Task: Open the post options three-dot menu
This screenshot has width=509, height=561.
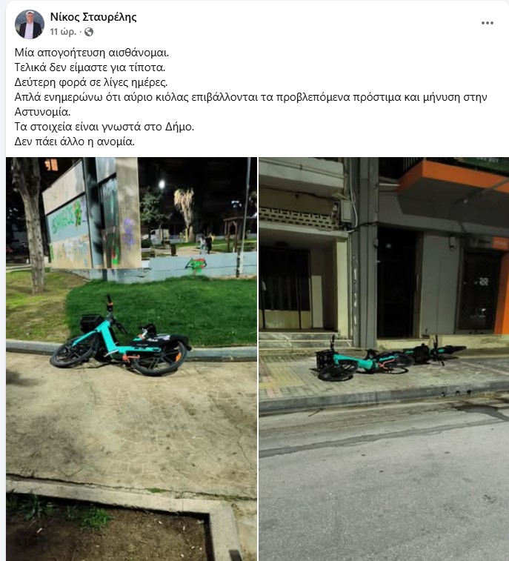Action: point(488,23)
